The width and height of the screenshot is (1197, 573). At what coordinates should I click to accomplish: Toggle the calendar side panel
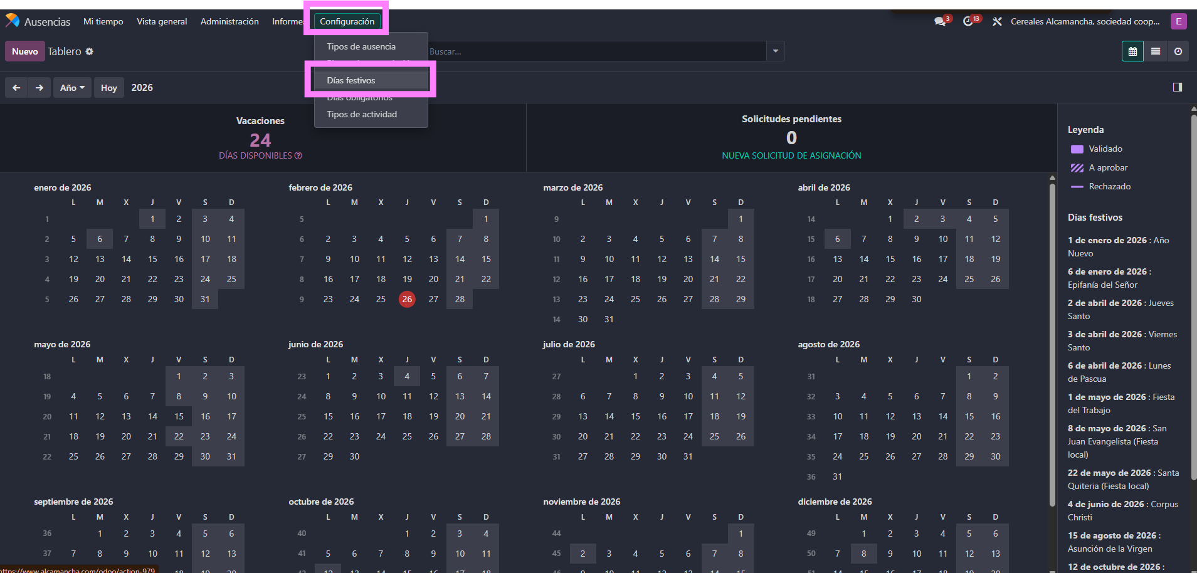[x=1178, y=87]
